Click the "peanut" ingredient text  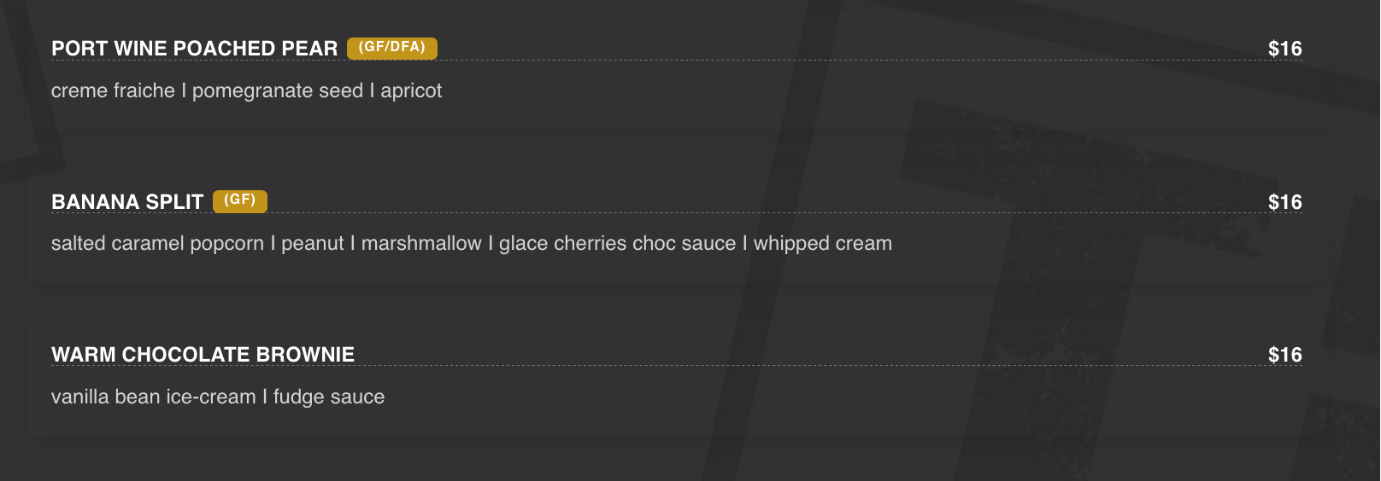(x=313, y=244)
